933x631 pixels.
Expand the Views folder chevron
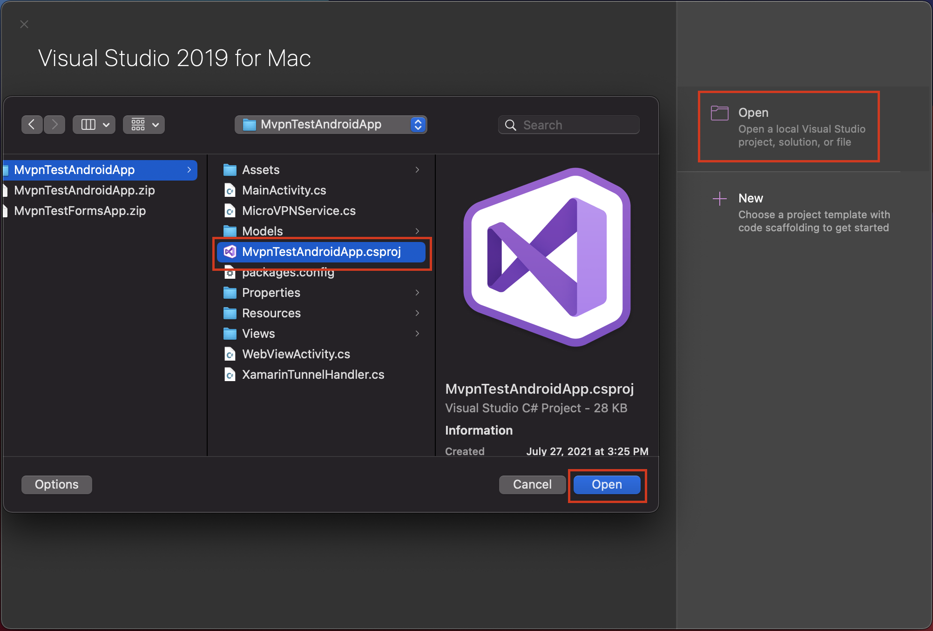tap(417, 334)
